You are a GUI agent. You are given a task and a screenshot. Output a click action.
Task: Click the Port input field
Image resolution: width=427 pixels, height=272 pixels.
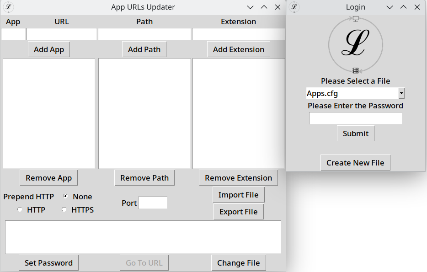(x=153, y=203)
